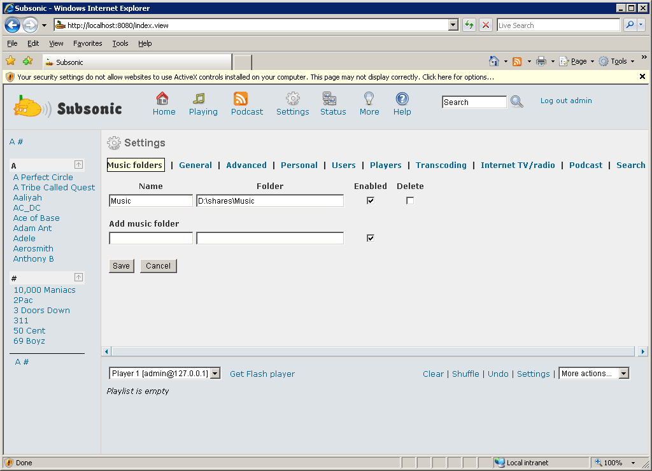The height and width of the screenshot is (471, 652).
Task: Toggle Enabled checkbox for new music folder
Action: coord(371,238)
